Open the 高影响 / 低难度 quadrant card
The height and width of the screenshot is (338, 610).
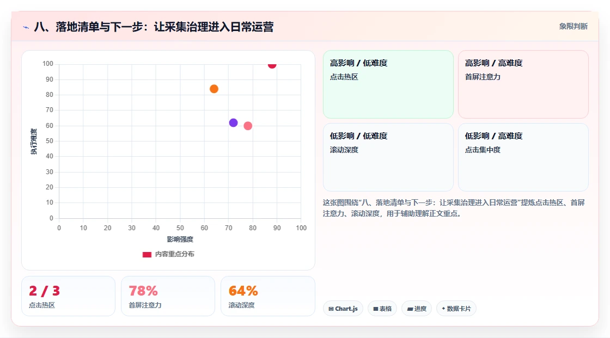tap(388, 84)
